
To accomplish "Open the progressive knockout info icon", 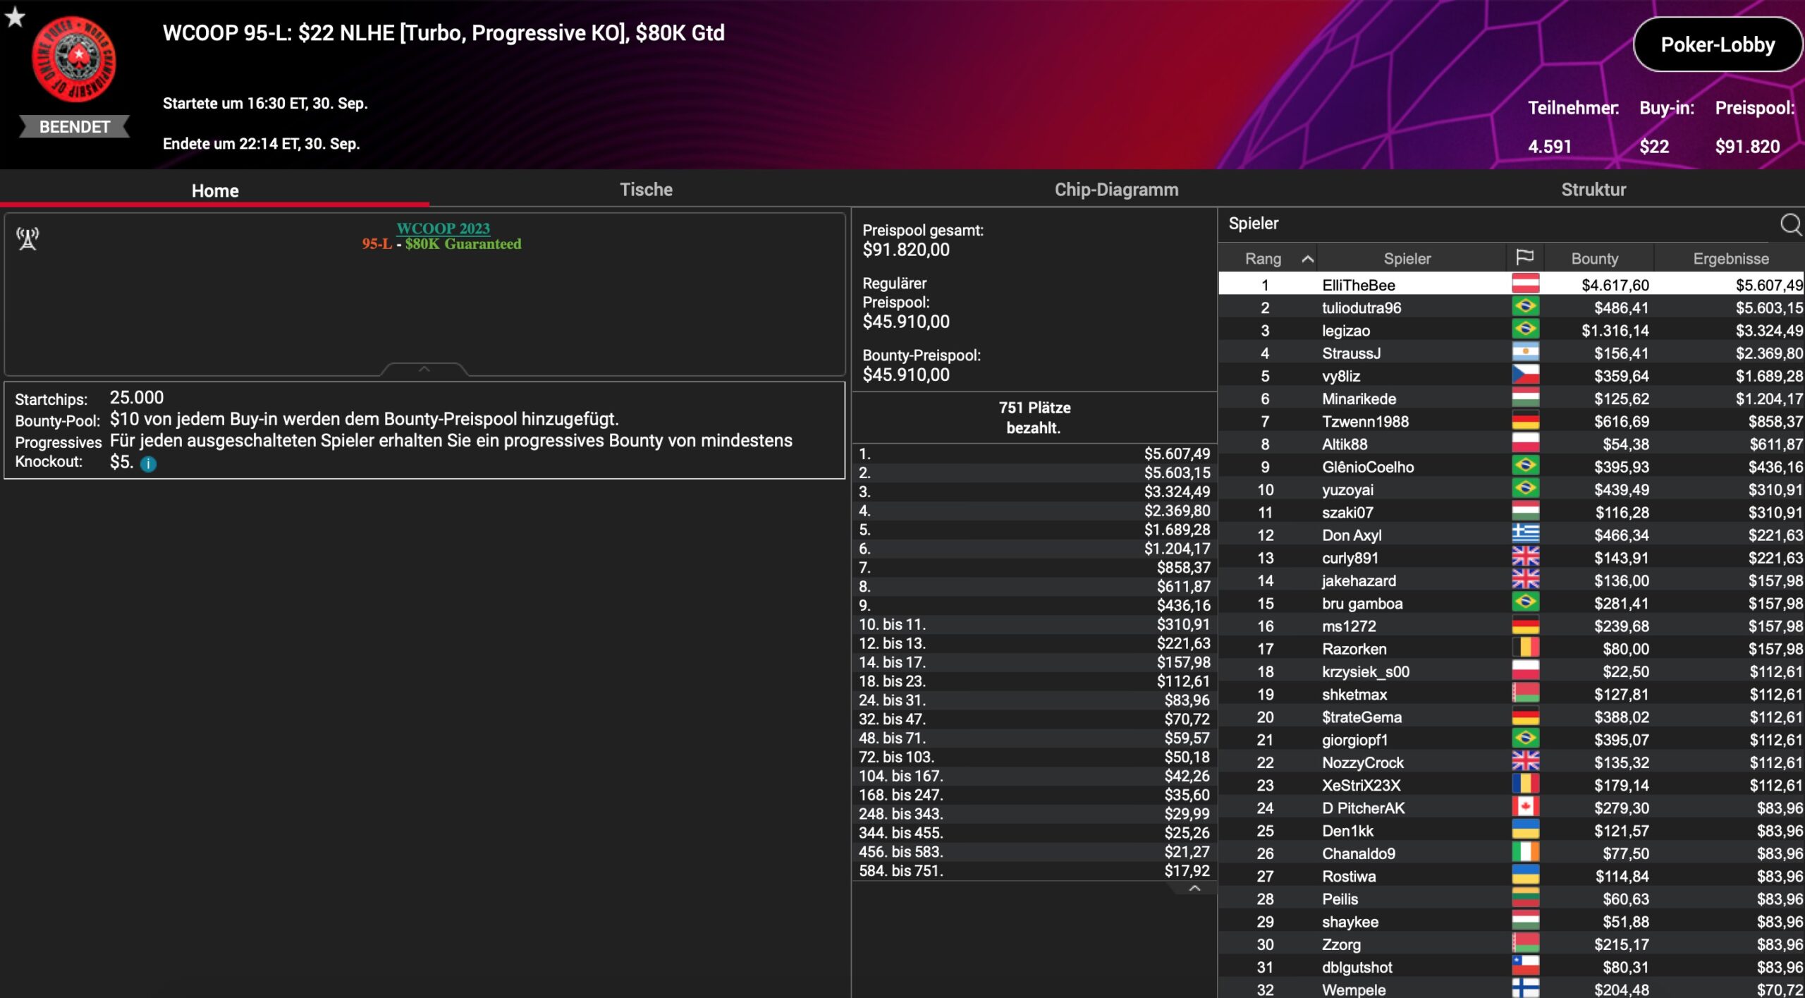I will pos(148,464).
